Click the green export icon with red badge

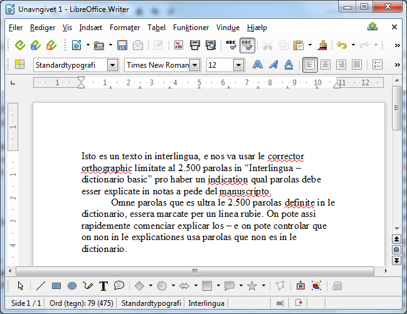tap(51, 45)
